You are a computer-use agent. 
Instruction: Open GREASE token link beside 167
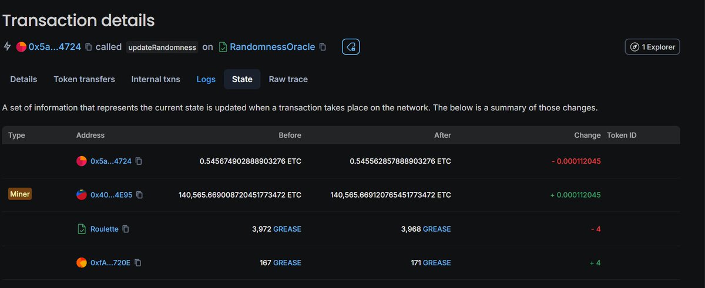(x=287, y=263)
